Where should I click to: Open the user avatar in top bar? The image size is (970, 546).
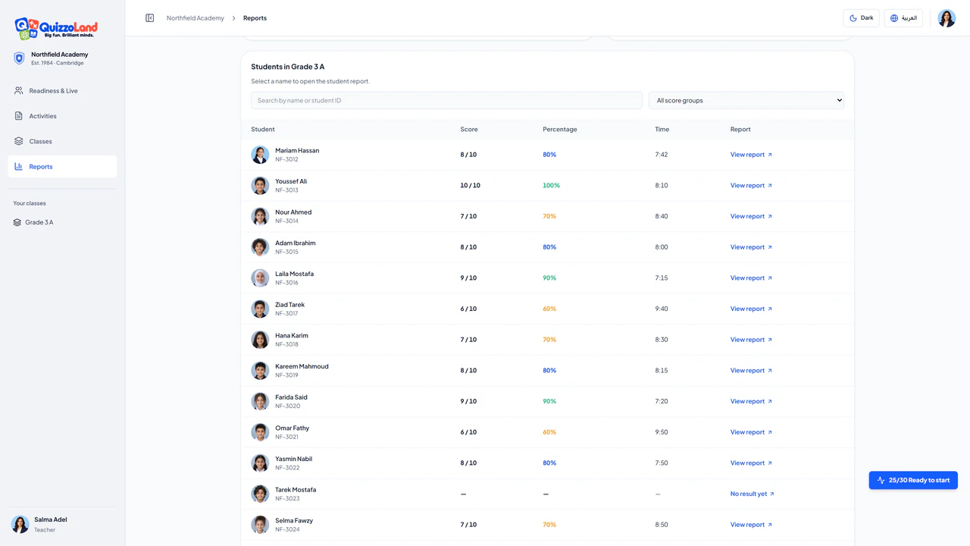(947, 18)
